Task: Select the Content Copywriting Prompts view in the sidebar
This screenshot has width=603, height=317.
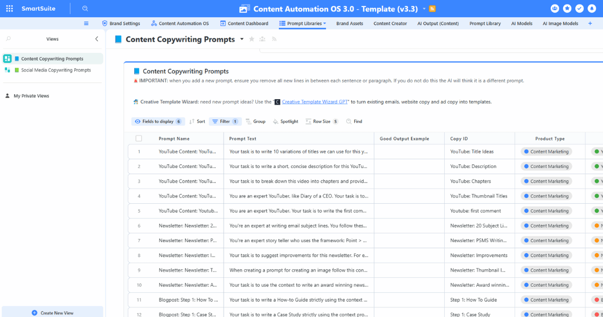Action: click(x=52, y=59)
